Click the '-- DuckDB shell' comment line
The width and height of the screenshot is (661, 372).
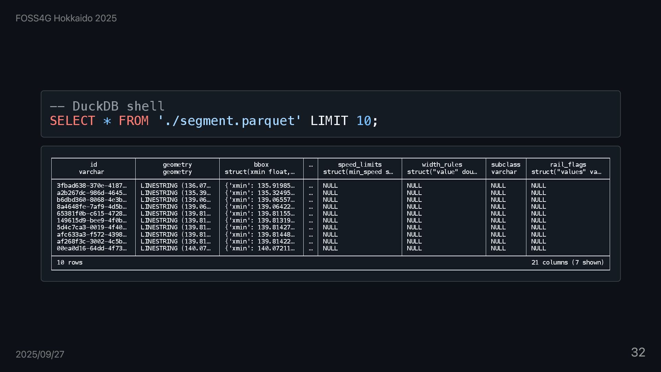pos(107,106)
